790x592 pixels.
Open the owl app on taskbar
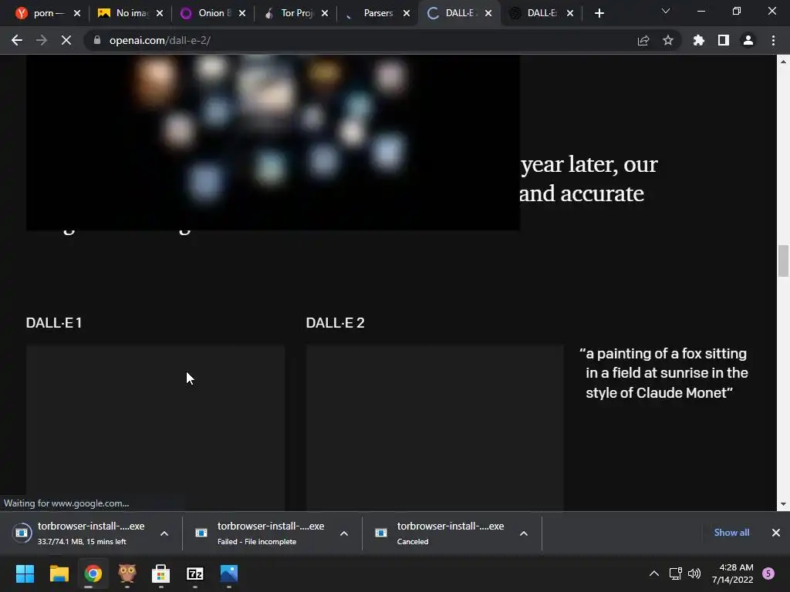point(127,573)
